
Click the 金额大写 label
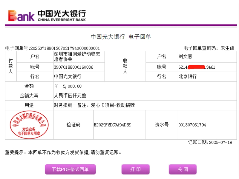point(29,95)
